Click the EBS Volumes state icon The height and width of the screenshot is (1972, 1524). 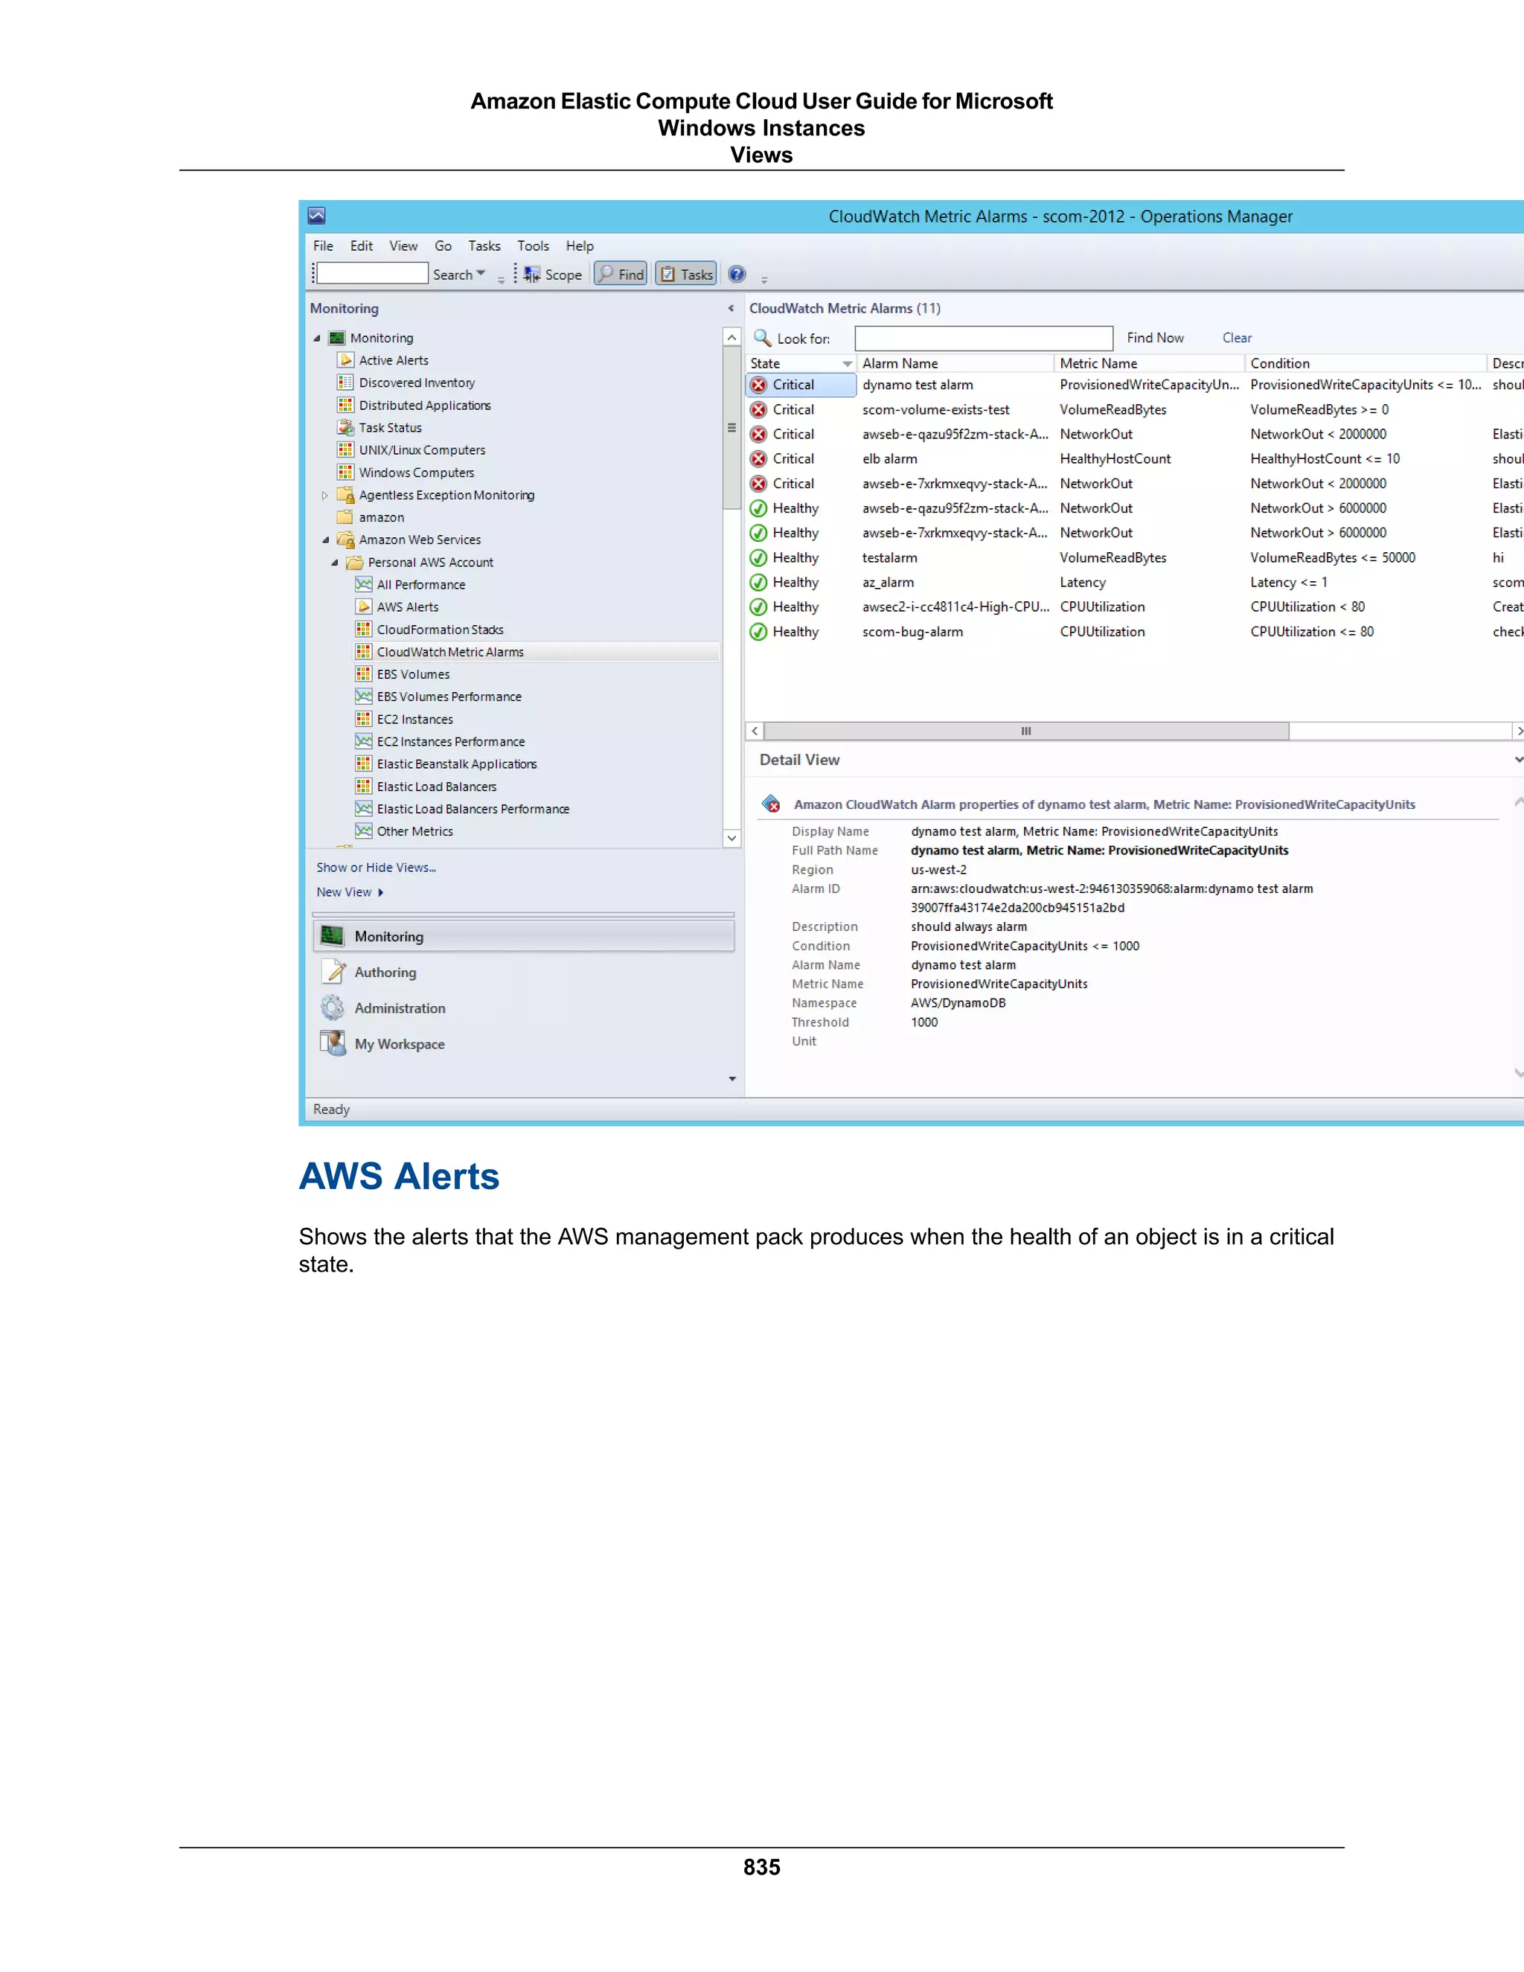[x=363, y=674]
